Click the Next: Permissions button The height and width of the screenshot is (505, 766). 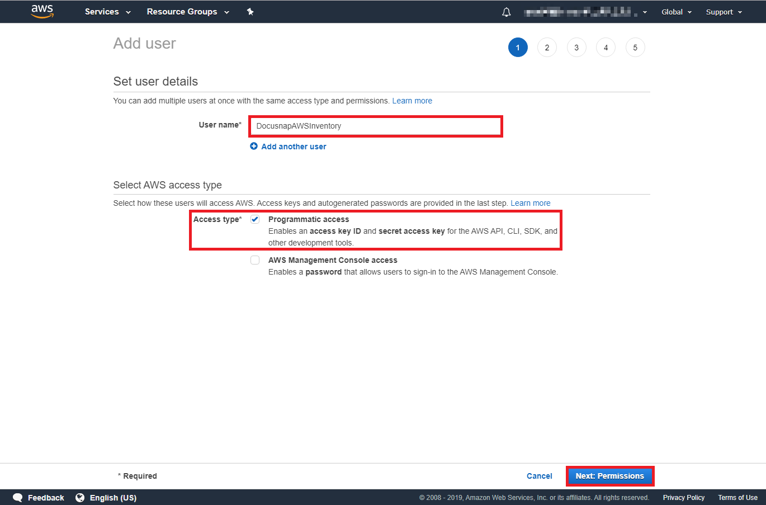coord(610,476)
